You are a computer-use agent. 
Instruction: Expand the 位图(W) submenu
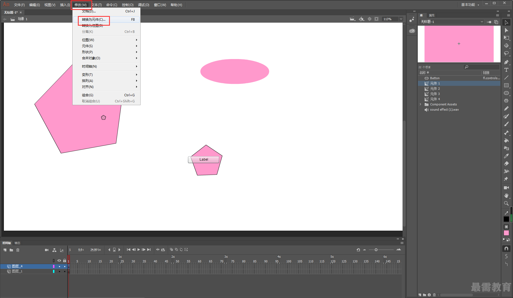coord(106,40)
